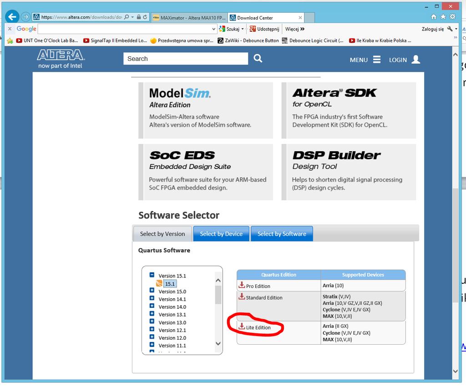Click the LOGIN user silhouette icon
This screenshot has height=386, width=466.
(416, 59)
